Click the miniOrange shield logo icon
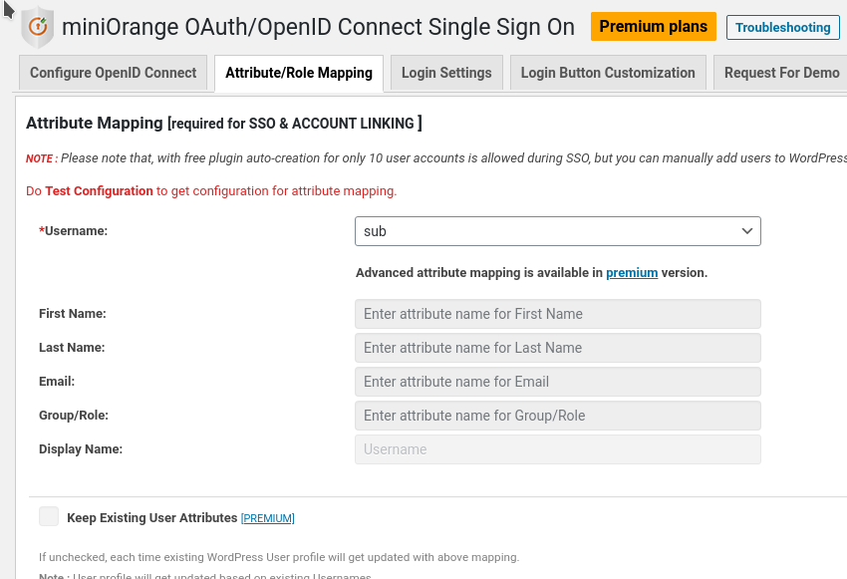The height and width of the screenshot is (579, 847). (x=38, y=27)
